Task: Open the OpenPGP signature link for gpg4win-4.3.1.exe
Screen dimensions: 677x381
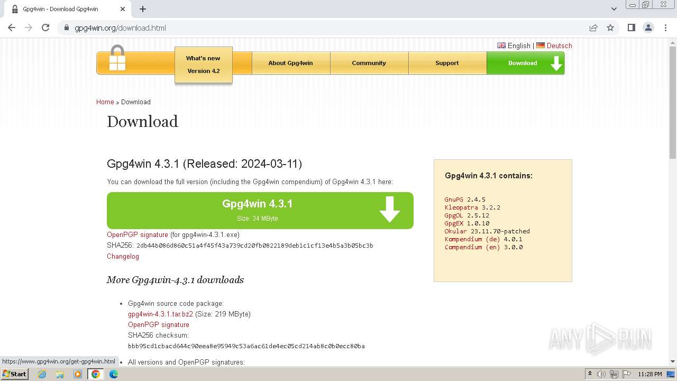Action: pyautogui.click(x=138, y=235)
